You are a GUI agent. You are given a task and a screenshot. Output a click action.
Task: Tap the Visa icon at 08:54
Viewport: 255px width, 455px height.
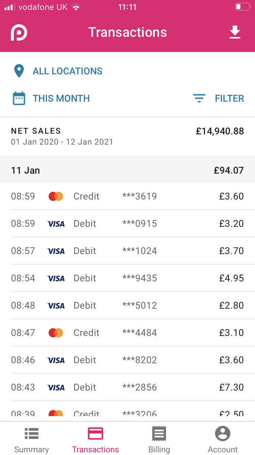[56, 278]
